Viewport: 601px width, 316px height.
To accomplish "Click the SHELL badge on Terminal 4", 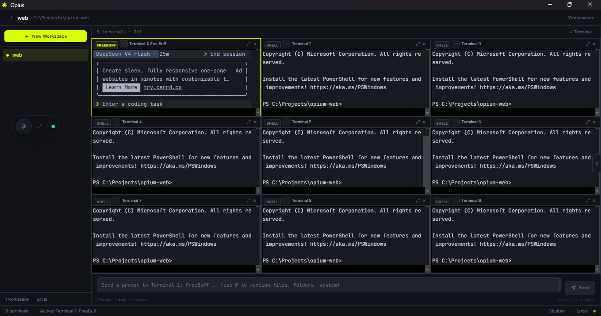I will click(x=103, y=123).
